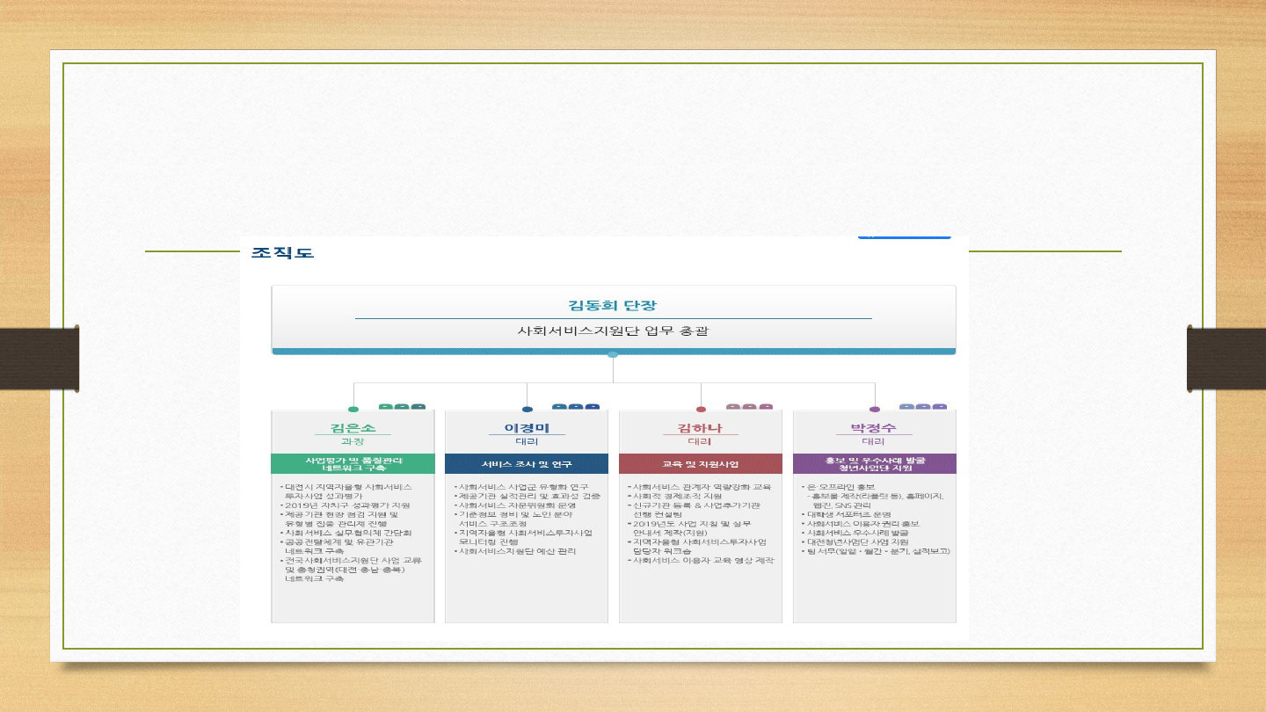
Task: Click the green icon group above 김은소 card
Action: pos(402,407)
